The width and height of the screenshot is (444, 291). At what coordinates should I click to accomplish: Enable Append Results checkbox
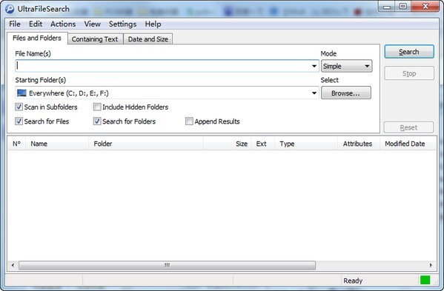pyautogui.click(x=189, y=121)
